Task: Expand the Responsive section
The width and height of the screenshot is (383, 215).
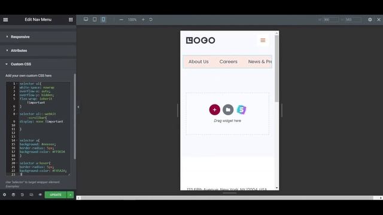Action: coord(38,37)
